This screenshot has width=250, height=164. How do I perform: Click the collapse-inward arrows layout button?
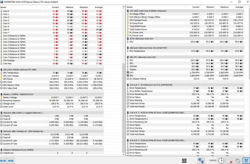pos(11,161)
